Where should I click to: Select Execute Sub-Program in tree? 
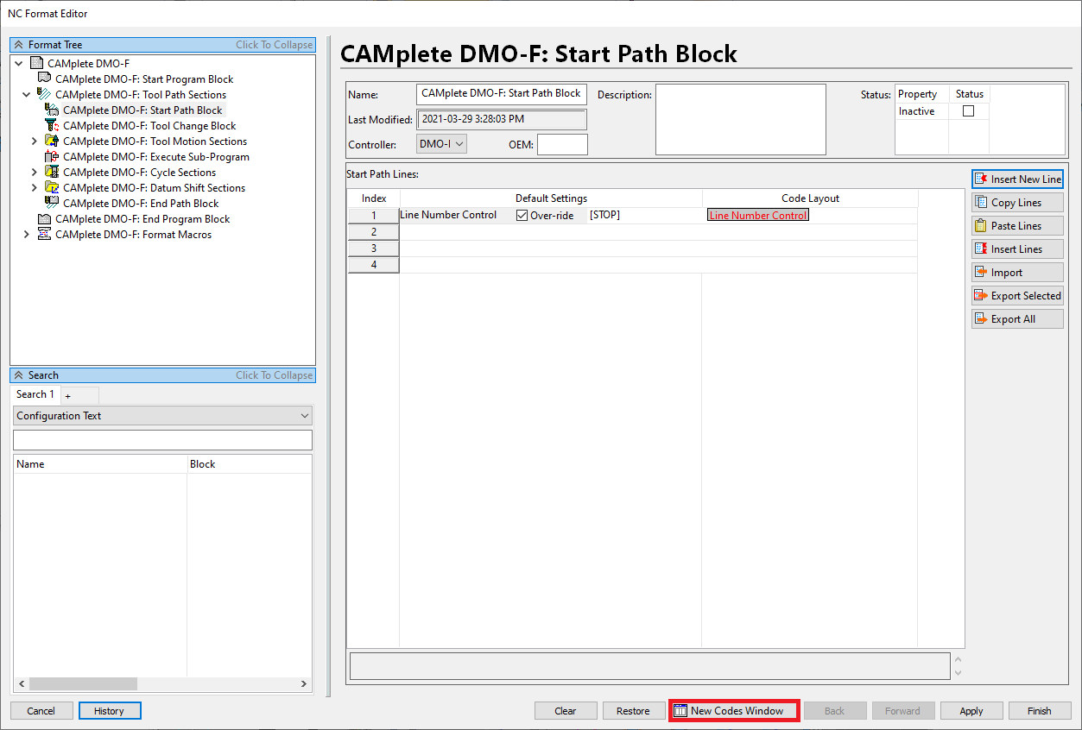156,157
